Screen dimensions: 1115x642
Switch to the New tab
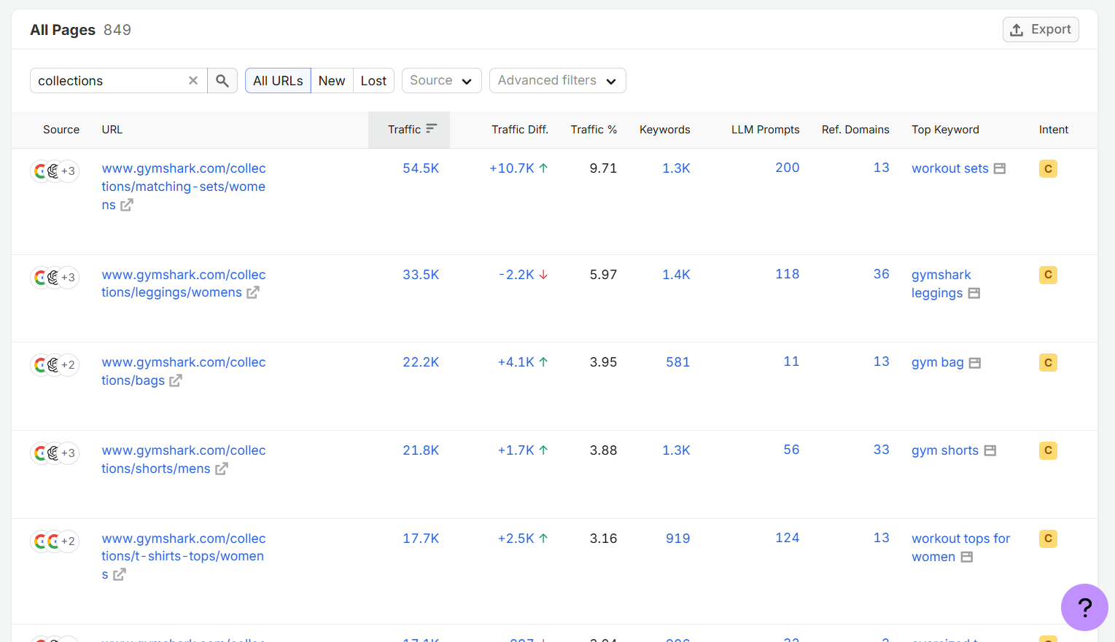(332, 81)
